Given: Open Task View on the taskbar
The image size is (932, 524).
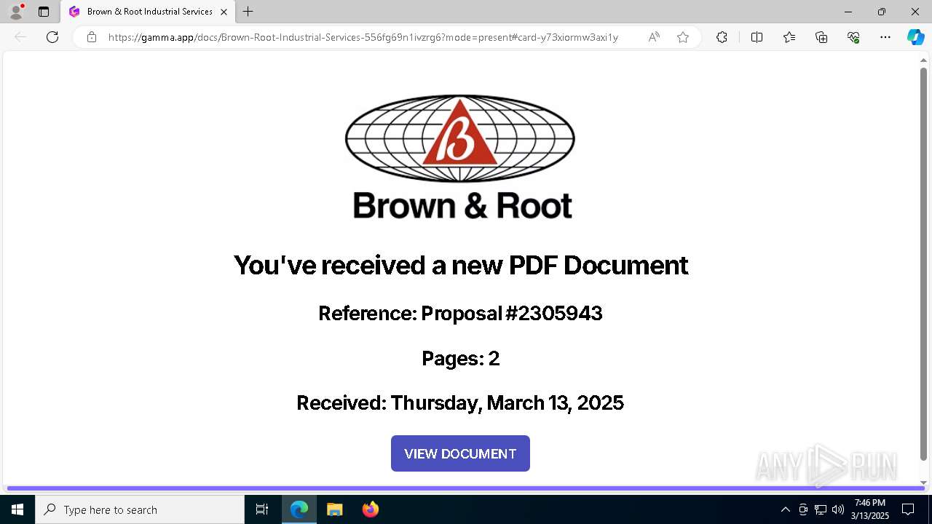Looking at the screenshot, I should [262, 509].
